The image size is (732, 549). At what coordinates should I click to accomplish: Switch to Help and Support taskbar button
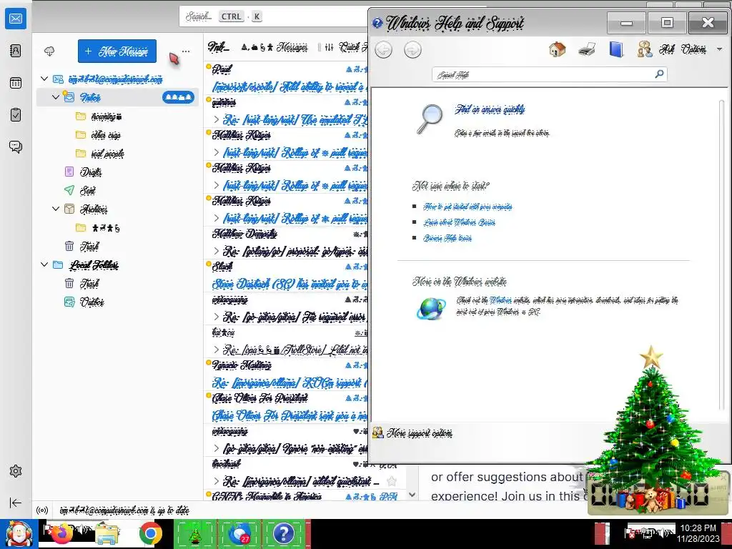[283, 534]
